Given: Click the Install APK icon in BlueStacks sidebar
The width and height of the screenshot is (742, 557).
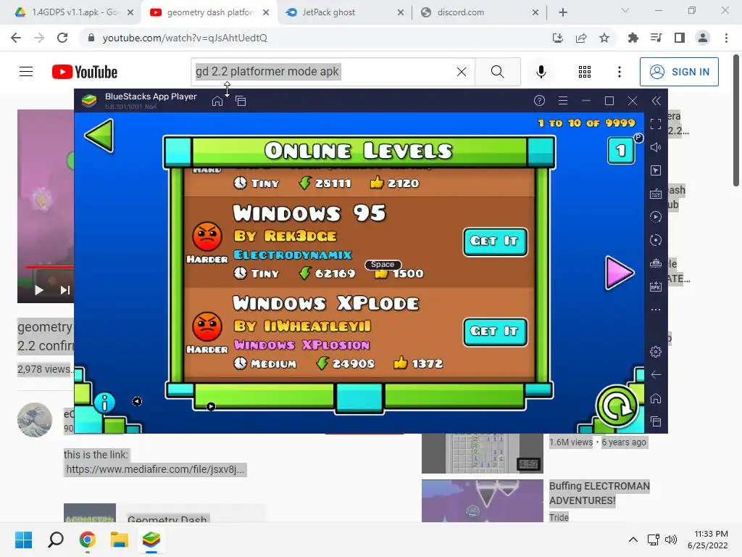Looking at the screenshot, I should (656, 286).
